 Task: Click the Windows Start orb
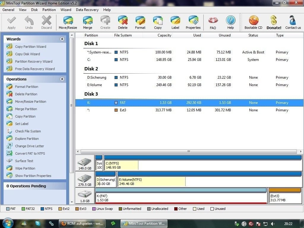point(8,223)
